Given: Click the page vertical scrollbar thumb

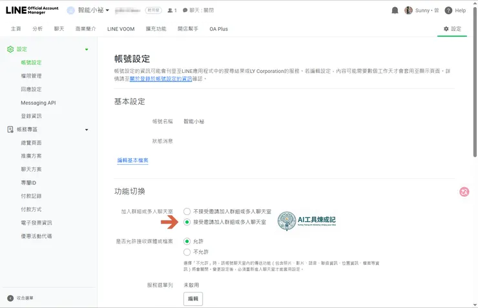Looking at the screenshot, I should click(x=475, y=81).
